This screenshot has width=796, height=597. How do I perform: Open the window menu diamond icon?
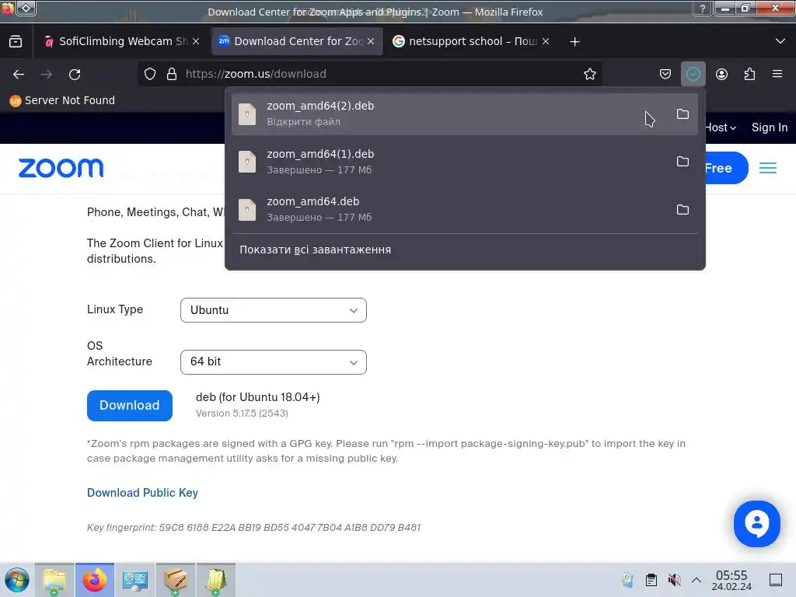pyautogui.click(x=26, y=8)
